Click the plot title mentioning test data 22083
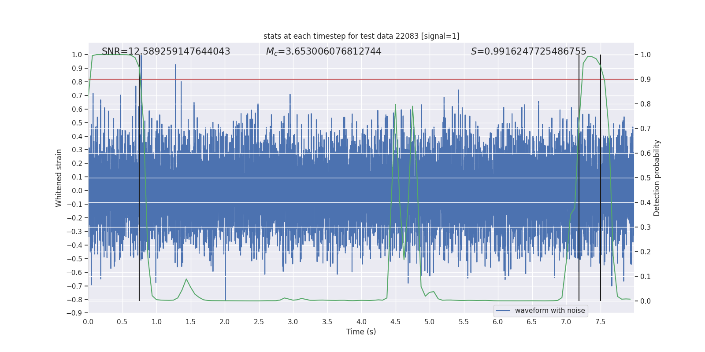Viewport: 705px width, 352px height. coord(361,36)
